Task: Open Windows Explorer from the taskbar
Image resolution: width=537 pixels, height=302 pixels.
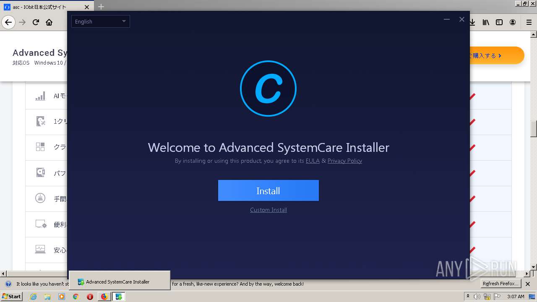Action: [47, 297]
